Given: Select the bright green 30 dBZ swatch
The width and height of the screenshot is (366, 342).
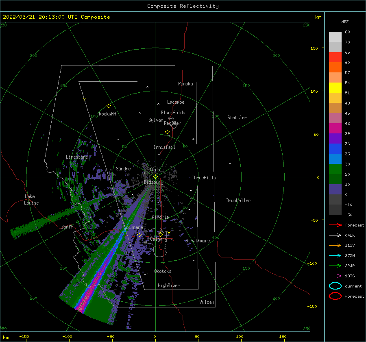Looking at the screenshot, I should [x=335, y=169].
